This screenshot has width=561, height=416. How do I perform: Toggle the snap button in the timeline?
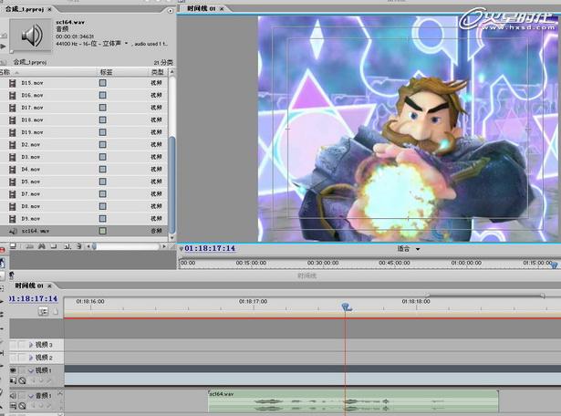[43, 312]
